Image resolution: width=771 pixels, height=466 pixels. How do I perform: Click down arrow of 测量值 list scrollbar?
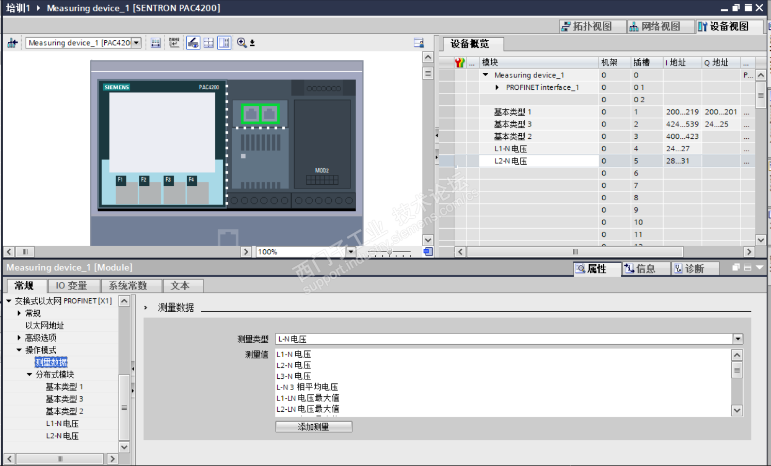coord(737,411)
